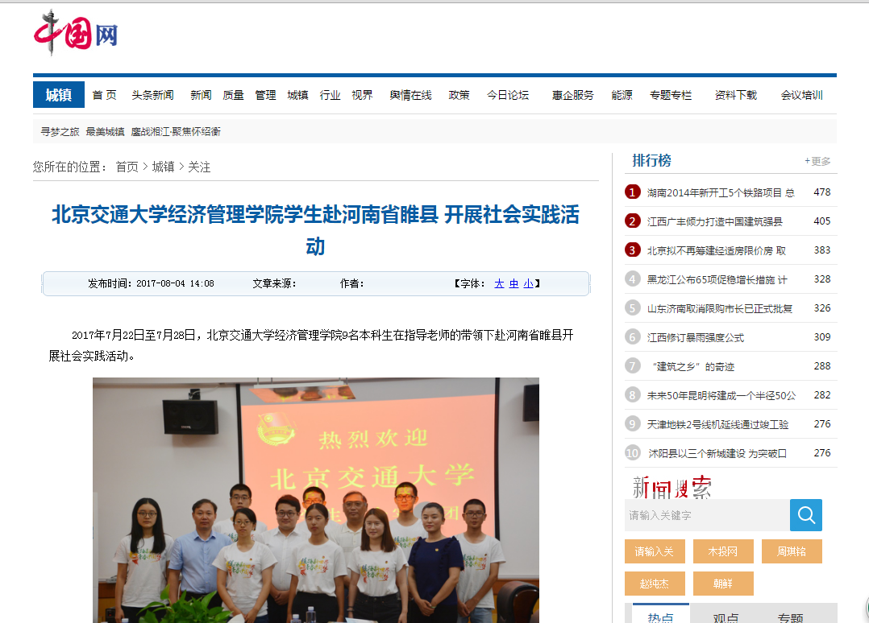Click the count 288 in the ranking
Viewport: 869px width, 623px height.
pos(822,365)
